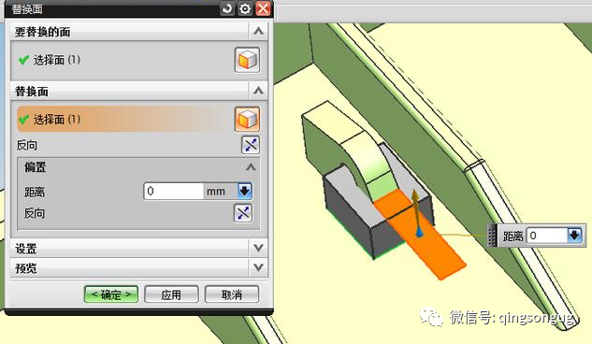592x344 pixels.
Task: Click the 确定 button
Action: click(x=111, y=294)
